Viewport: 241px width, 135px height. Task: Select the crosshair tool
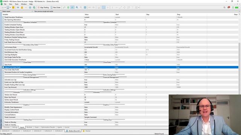coord(108,7)
